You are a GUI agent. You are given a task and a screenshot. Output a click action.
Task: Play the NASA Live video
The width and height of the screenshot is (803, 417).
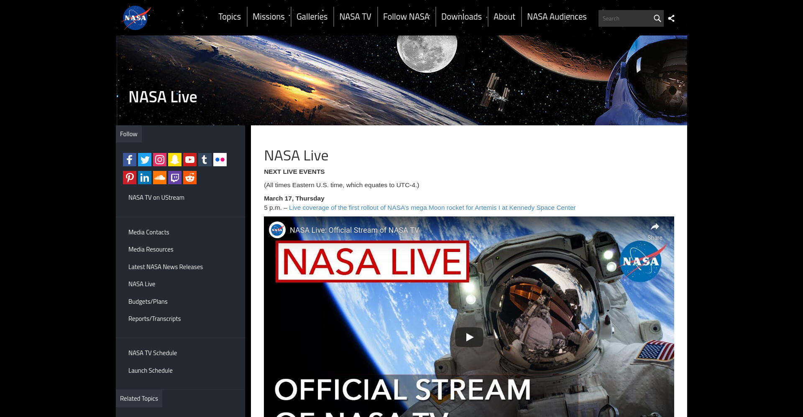(469, 337)
